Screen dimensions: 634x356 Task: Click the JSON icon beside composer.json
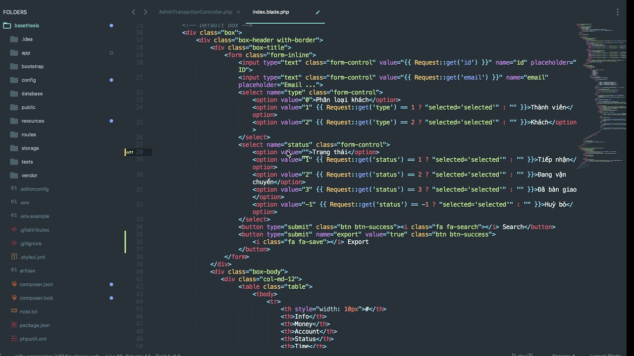(x=14, y=284)
